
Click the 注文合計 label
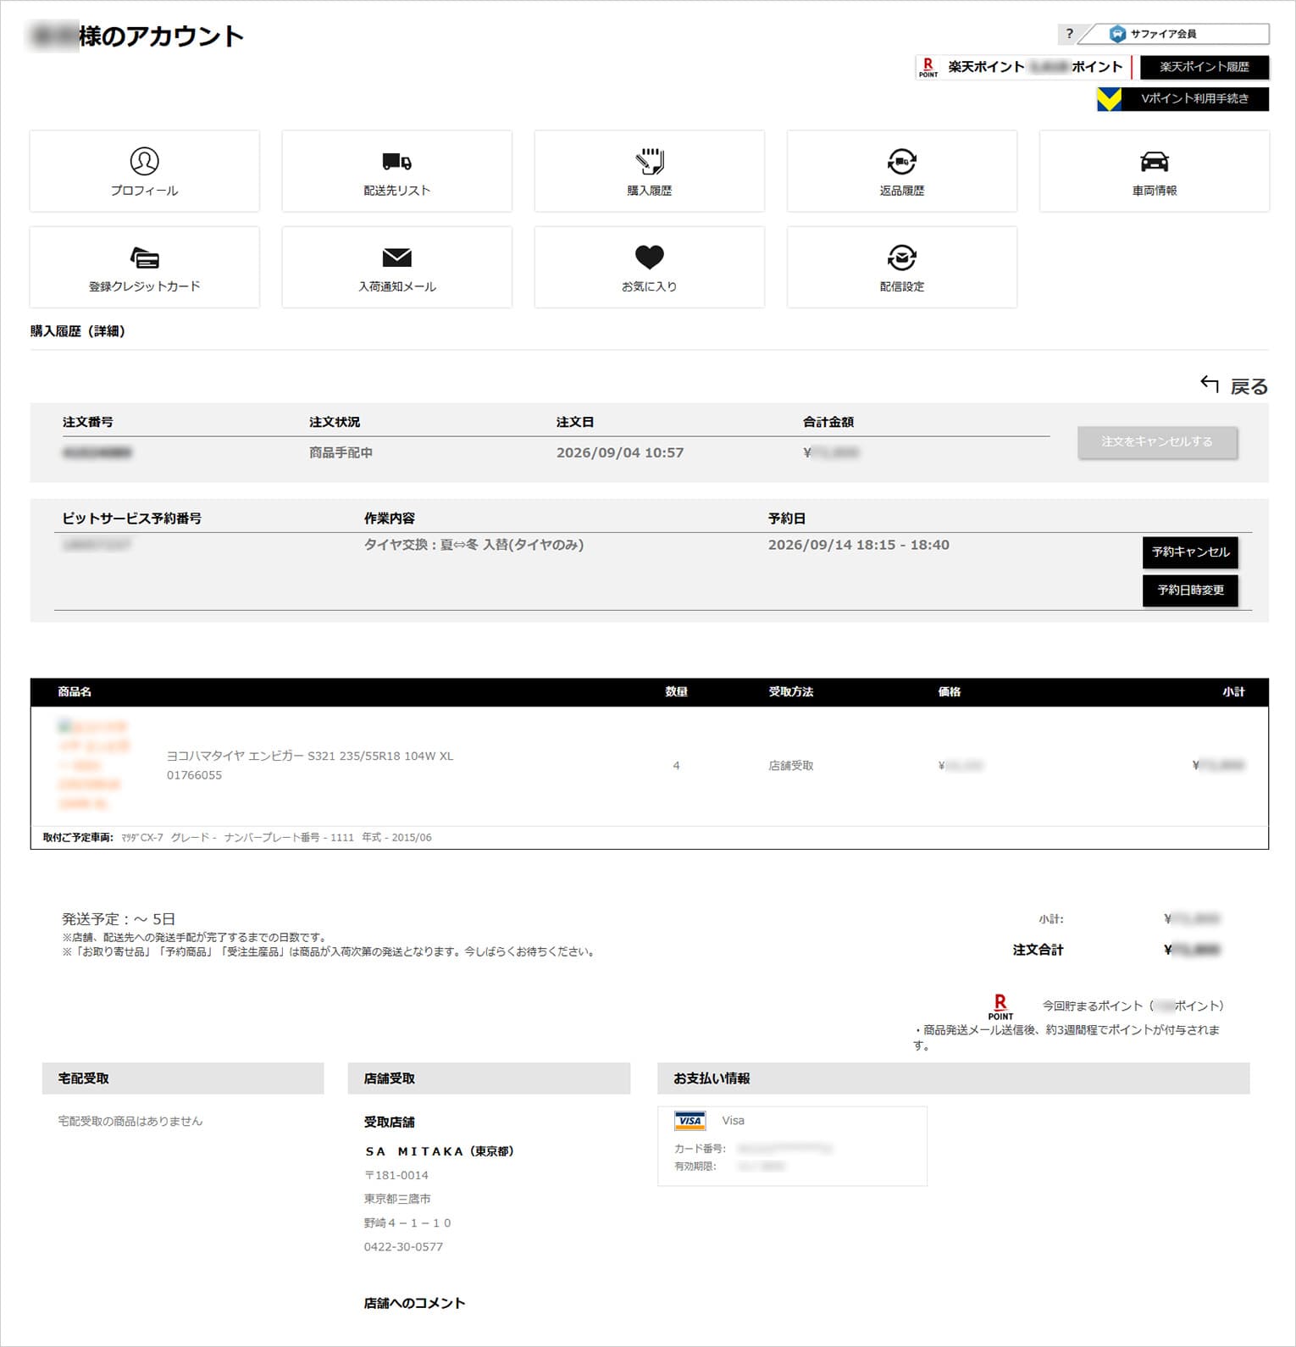click(x=1038, y=950)
